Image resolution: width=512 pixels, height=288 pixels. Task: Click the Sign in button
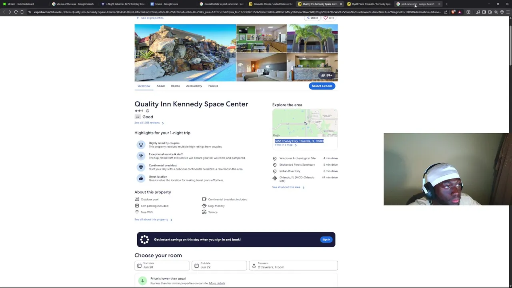[326, 240]
